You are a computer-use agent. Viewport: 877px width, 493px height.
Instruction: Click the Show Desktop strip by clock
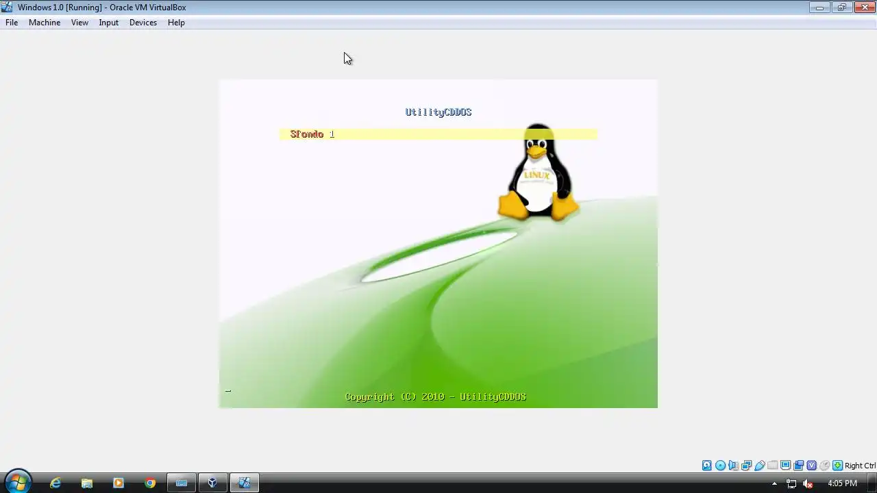(x=872, y=483)
